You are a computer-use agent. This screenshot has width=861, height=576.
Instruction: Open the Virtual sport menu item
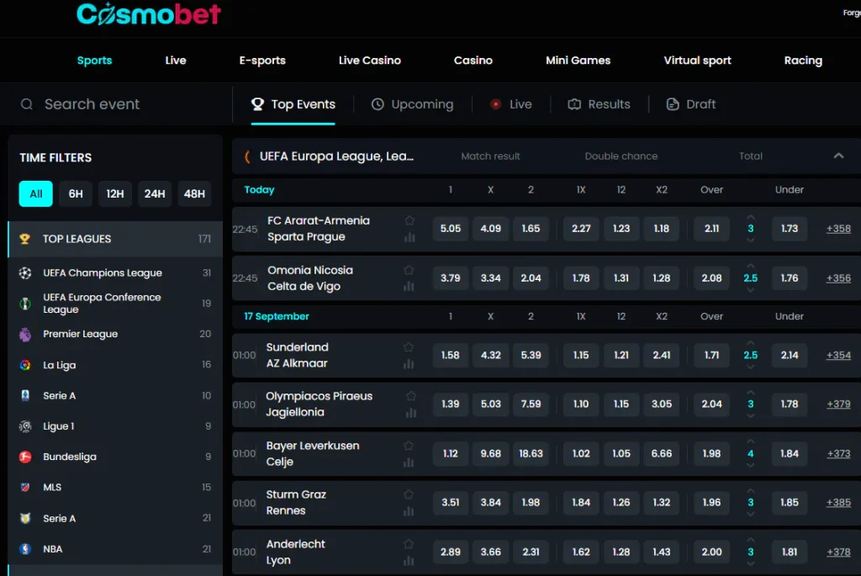click(x=697, y=61)
